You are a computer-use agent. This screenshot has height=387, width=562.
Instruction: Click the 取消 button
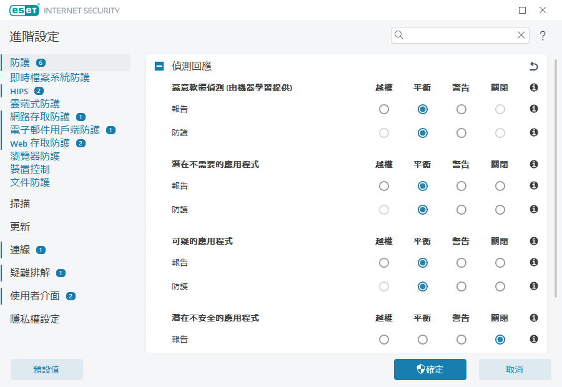tap(515, 370)
